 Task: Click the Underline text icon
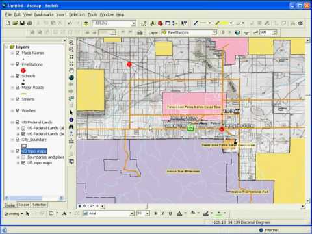pos(170,213)
